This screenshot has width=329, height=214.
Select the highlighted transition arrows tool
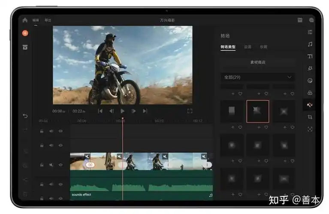click(310, 105)
